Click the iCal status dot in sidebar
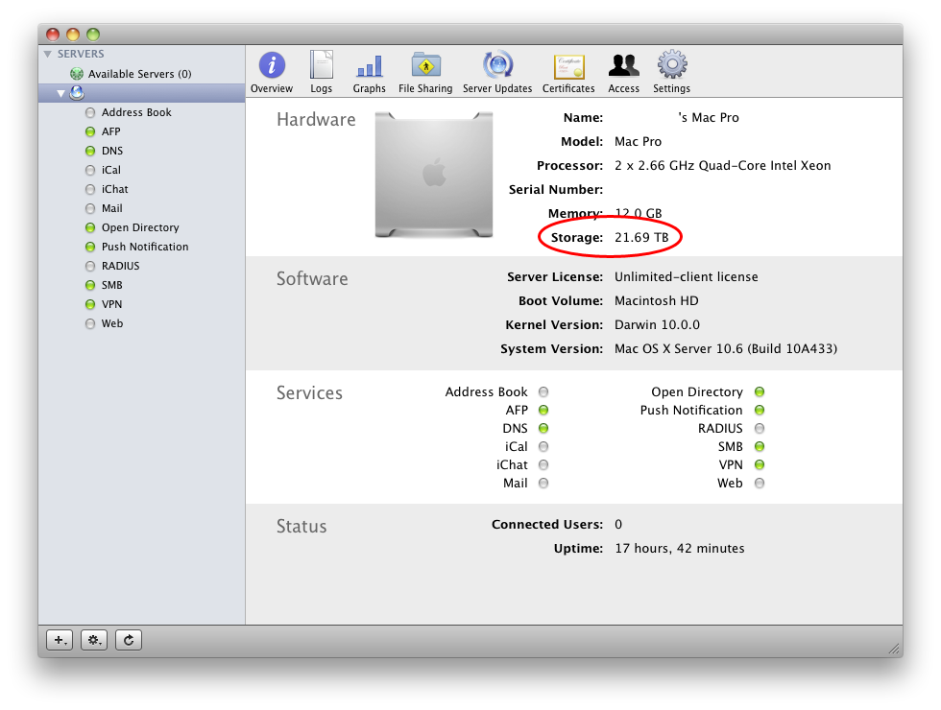 point(90,170)
